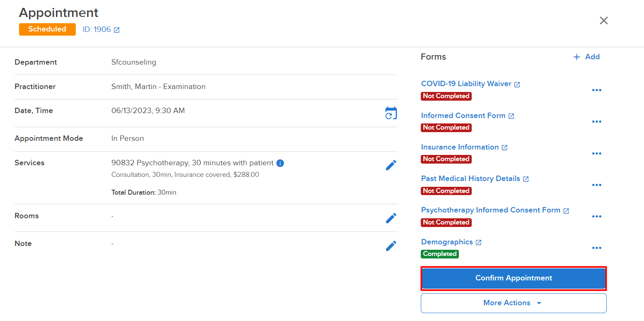644x321 pixels.
Task: Confirm the appointment
Action: pyautogui.click(x=513, y=278)
